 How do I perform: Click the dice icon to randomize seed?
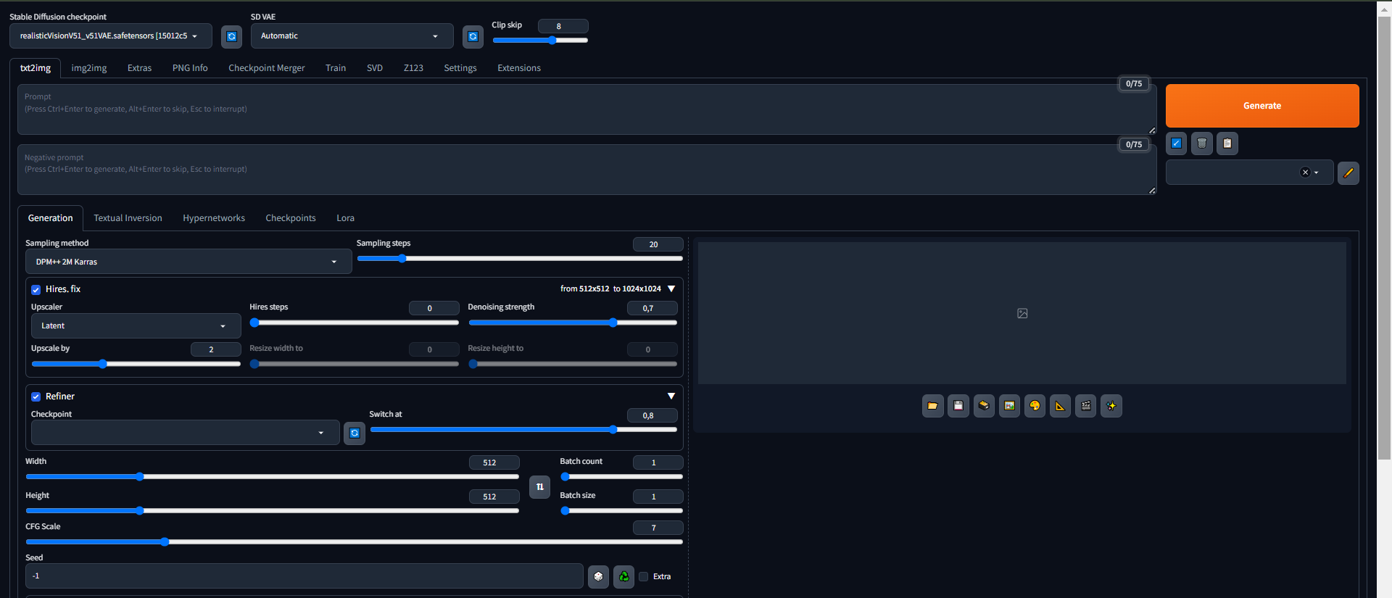(x=598, y=576)
